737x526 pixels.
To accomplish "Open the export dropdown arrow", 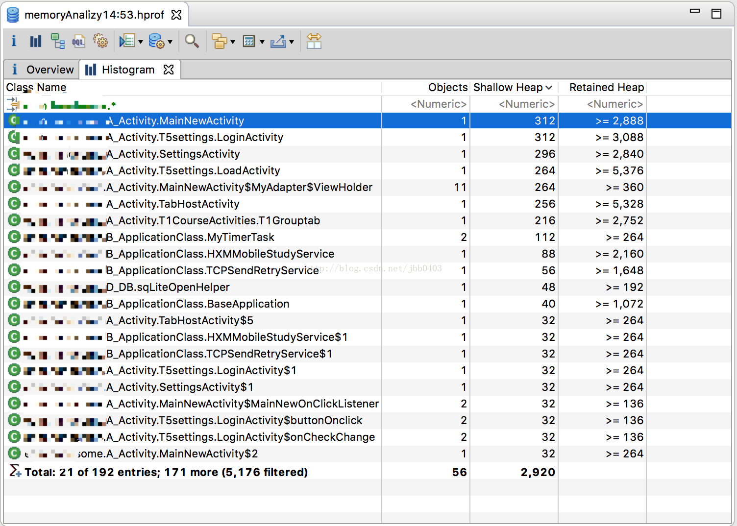I will 292,42.
